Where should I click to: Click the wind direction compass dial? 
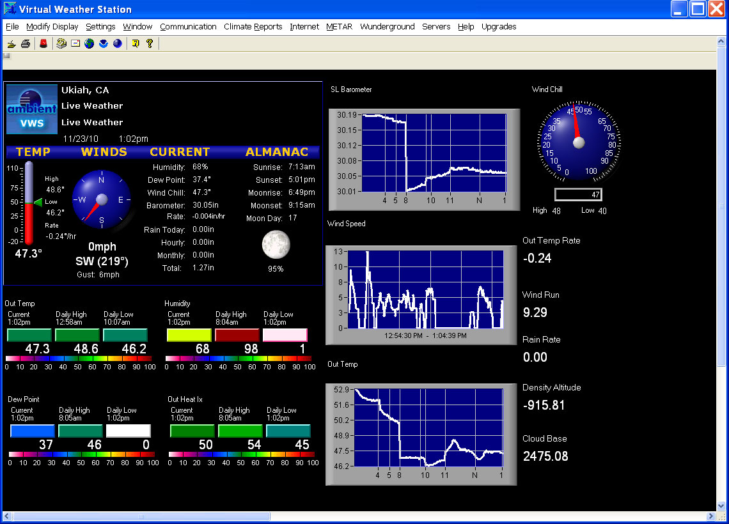coord(101,199)
